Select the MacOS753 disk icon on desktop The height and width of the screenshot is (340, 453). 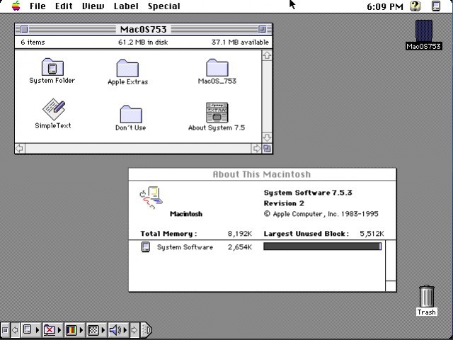[424, 31]
